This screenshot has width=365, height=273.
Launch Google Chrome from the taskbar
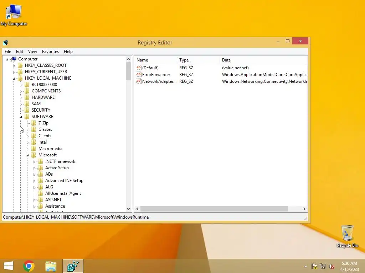tap(29, 266)
